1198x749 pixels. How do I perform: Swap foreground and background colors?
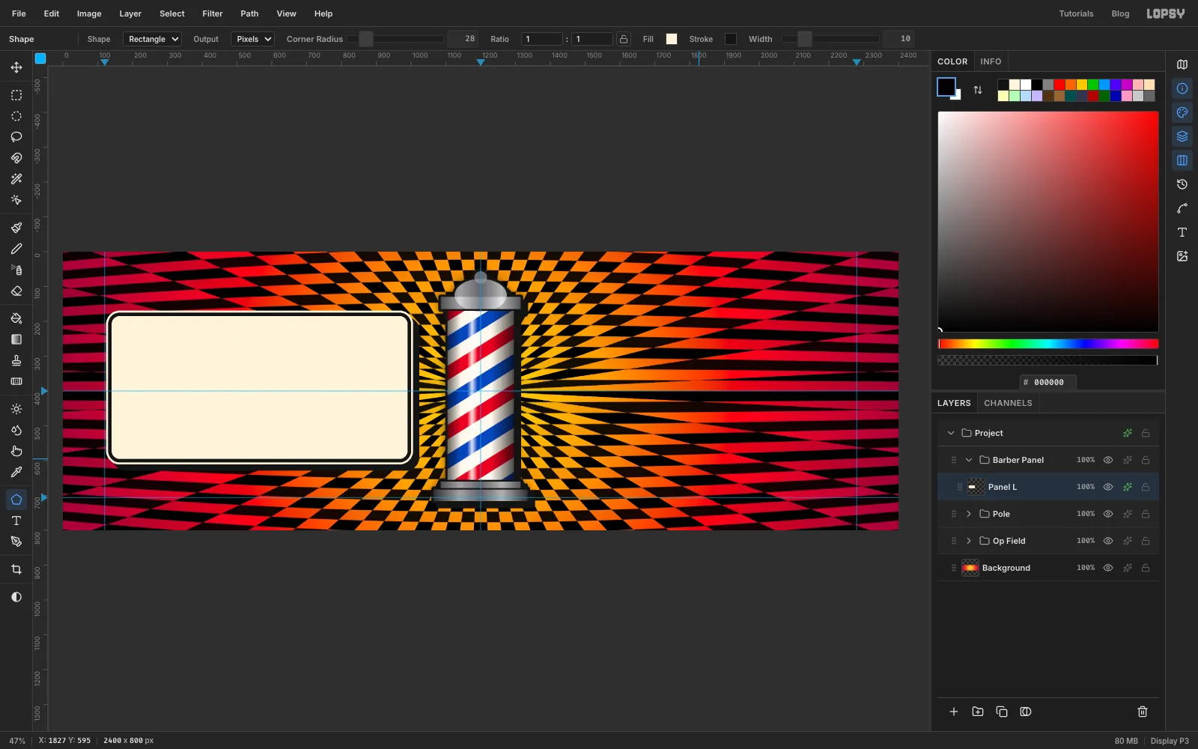coord(978,90)
